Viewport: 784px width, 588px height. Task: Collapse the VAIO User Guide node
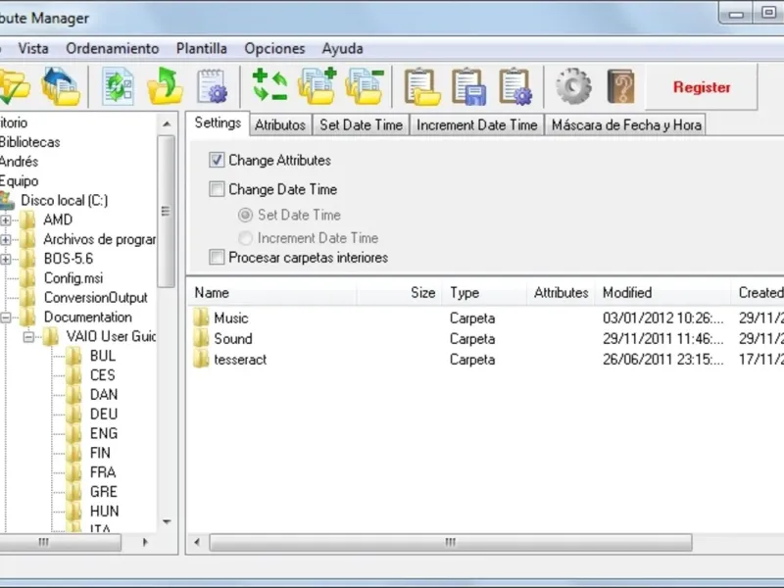tap(29, 336)
